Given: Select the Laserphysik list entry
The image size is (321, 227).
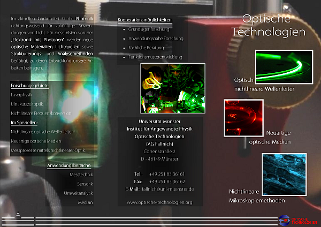Looking at the screenshot, I should click(22, 95).
